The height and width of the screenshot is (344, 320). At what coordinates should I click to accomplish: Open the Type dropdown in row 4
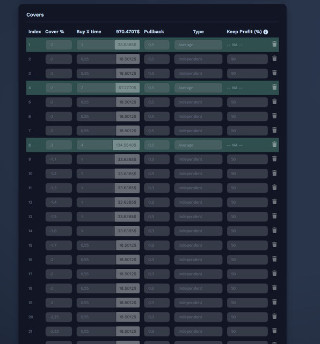pyautogui.click(x=198, y=88)
